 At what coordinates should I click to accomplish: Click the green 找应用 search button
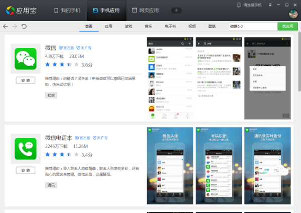tap(287, 26)
